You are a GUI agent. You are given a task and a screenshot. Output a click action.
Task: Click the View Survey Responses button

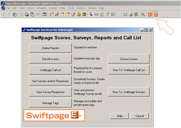(x=50, y=92)
